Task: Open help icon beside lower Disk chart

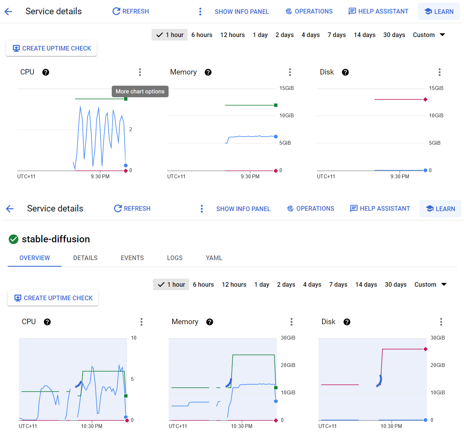Action: tap(347, 322)
